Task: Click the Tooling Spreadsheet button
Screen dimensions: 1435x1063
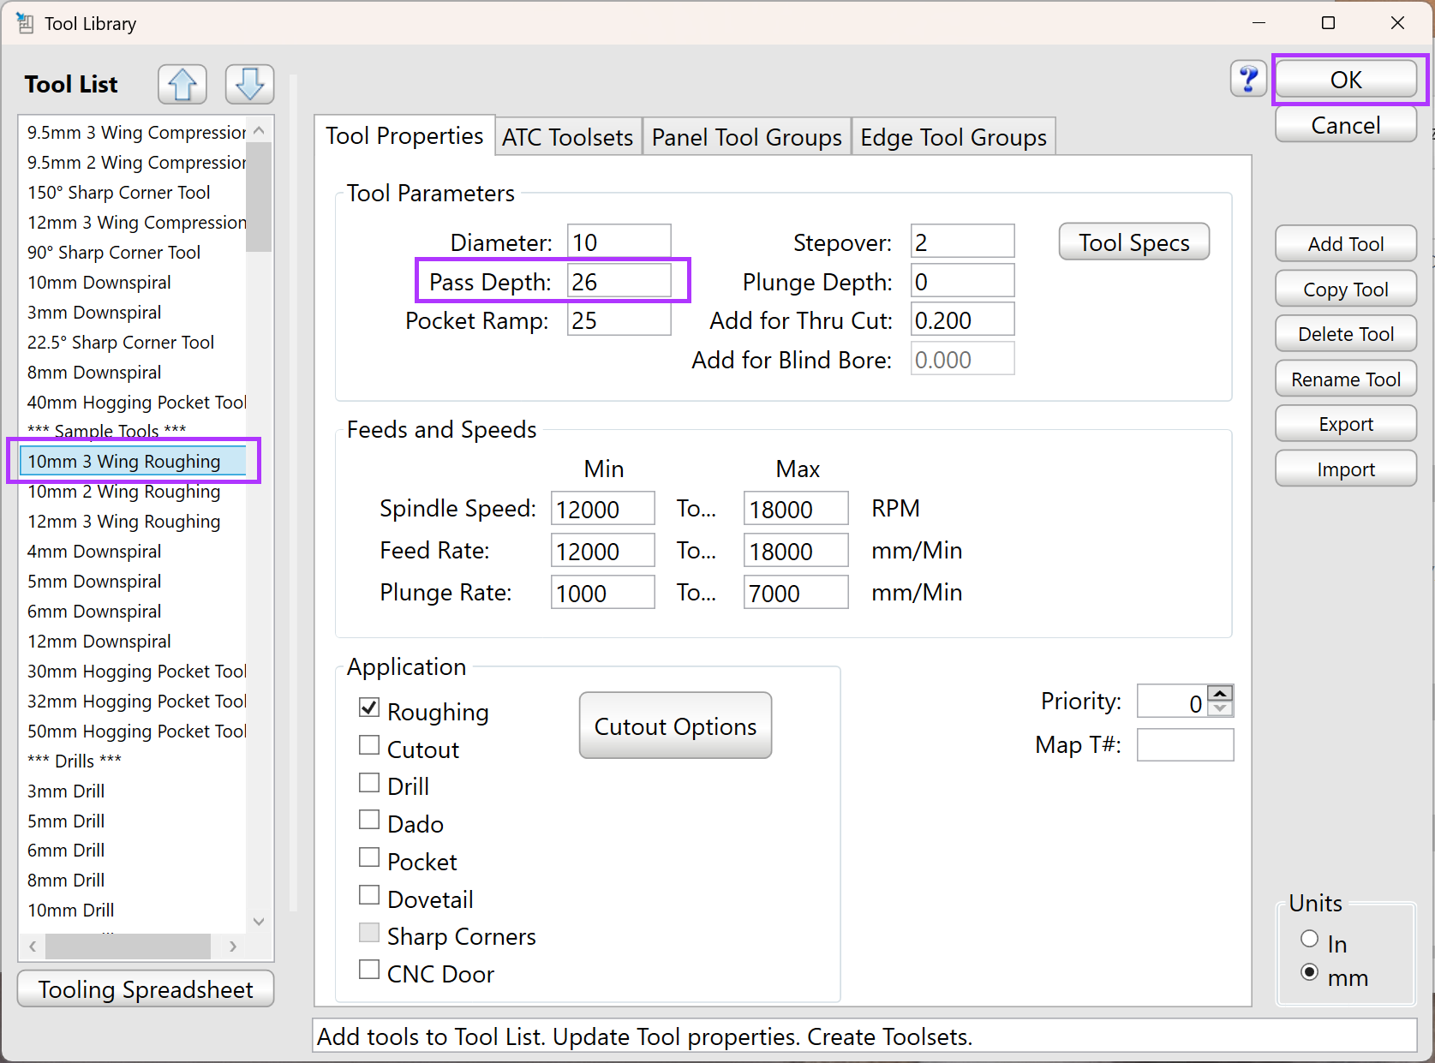Action: coord(146,989)
